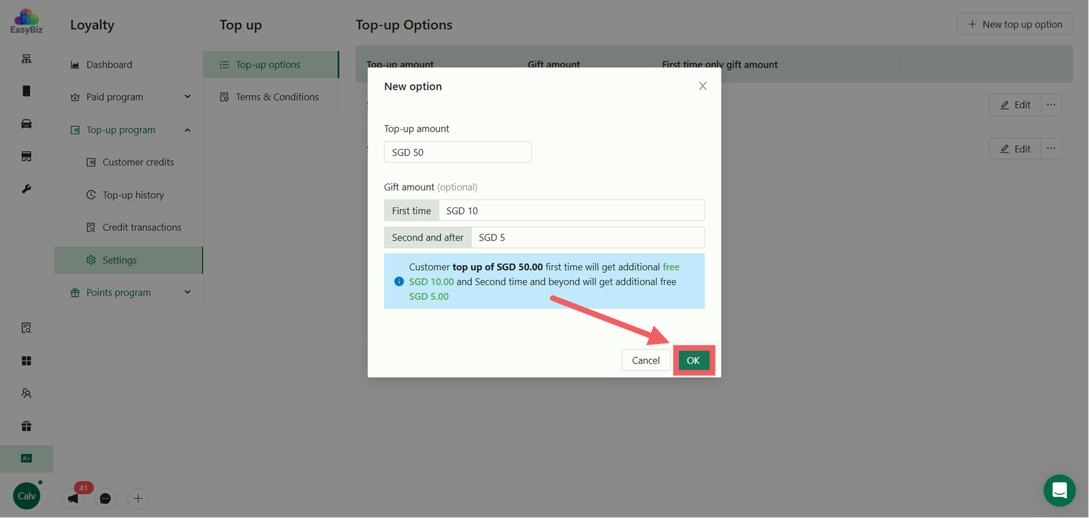Cancel the New option dialog
The width and height of the screenshot is (1089, 518).
point(646,360)
